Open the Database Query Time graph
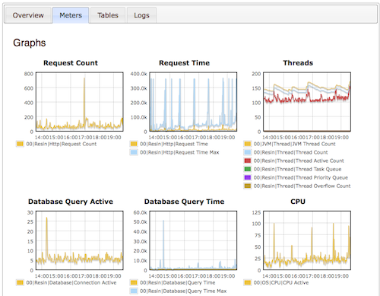The image size is (380, 296). (193, 240)
